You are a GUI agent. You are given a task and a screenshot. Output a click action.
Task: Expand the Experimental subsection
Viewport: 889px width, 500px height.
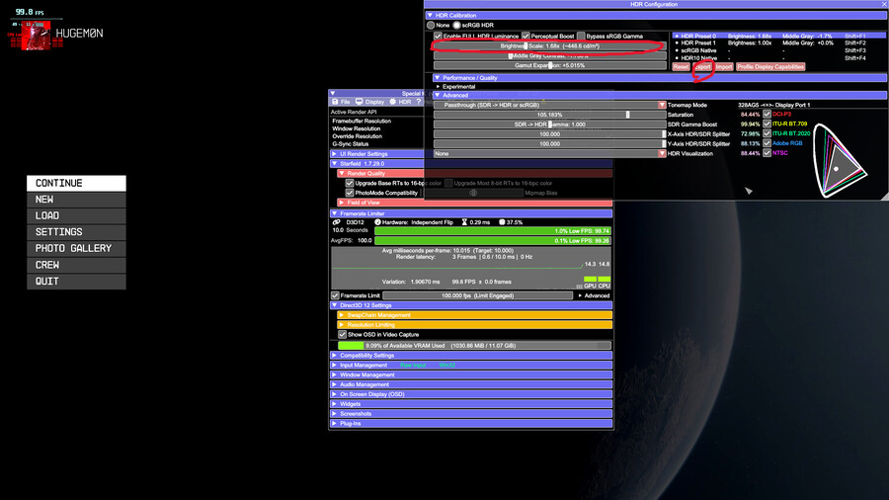[439, 87]
